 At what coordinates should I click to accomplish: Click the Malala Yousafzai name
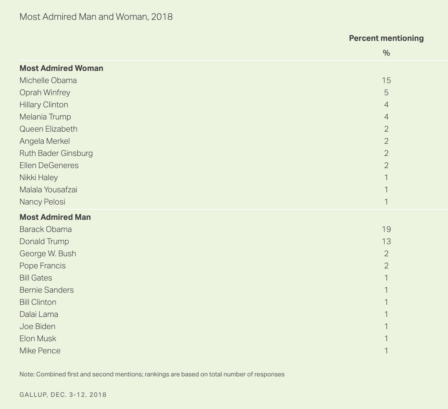pos(48,189)
